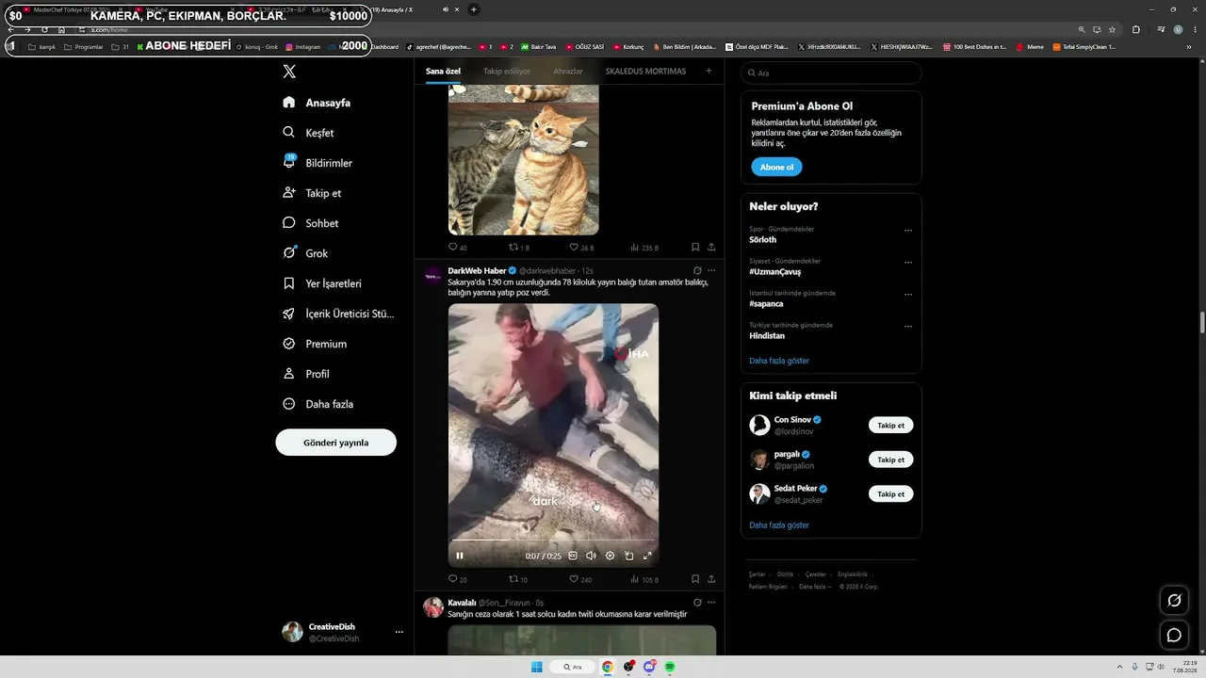Image resolution: width=1206 pixels, height=678 pixels.
Task: Enable picture-in-picture for the video
Action: point(628,556)
